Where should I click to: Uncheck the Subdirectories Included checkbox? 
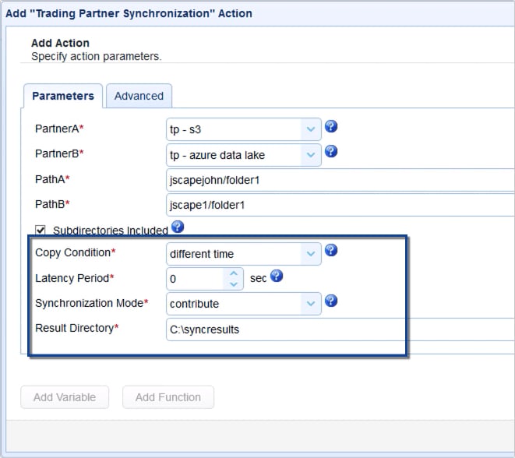(41, 231)
